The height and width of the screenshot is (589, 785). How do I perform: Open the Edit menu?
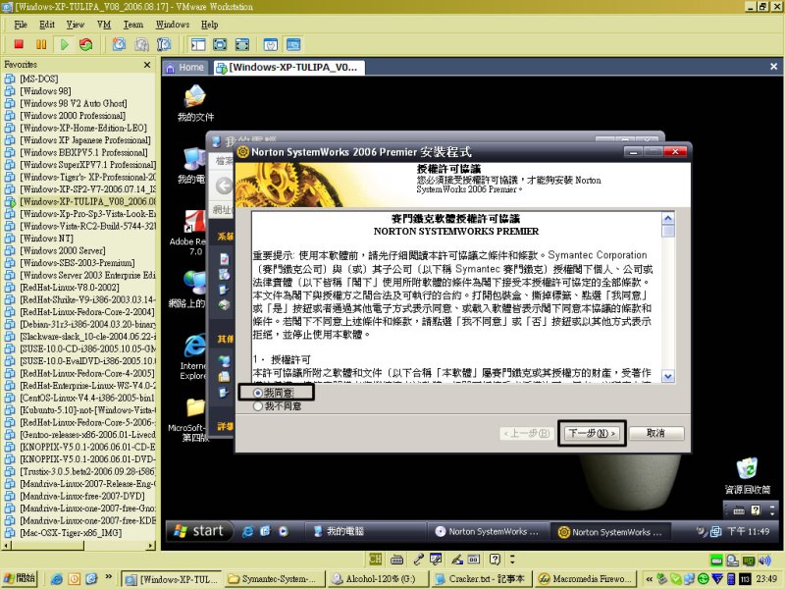[x=47, y=24]
